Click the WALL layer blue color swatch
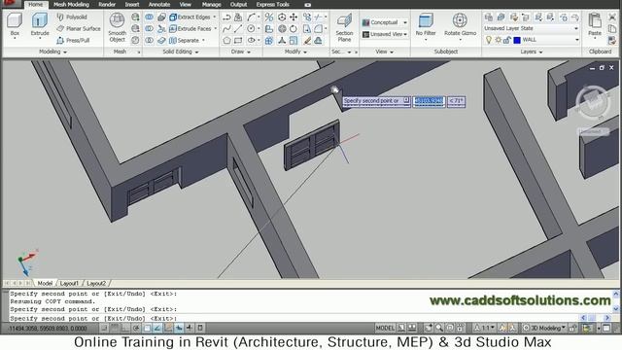The height and width of the screenshot is (350, 622). [x=517, y=40]
